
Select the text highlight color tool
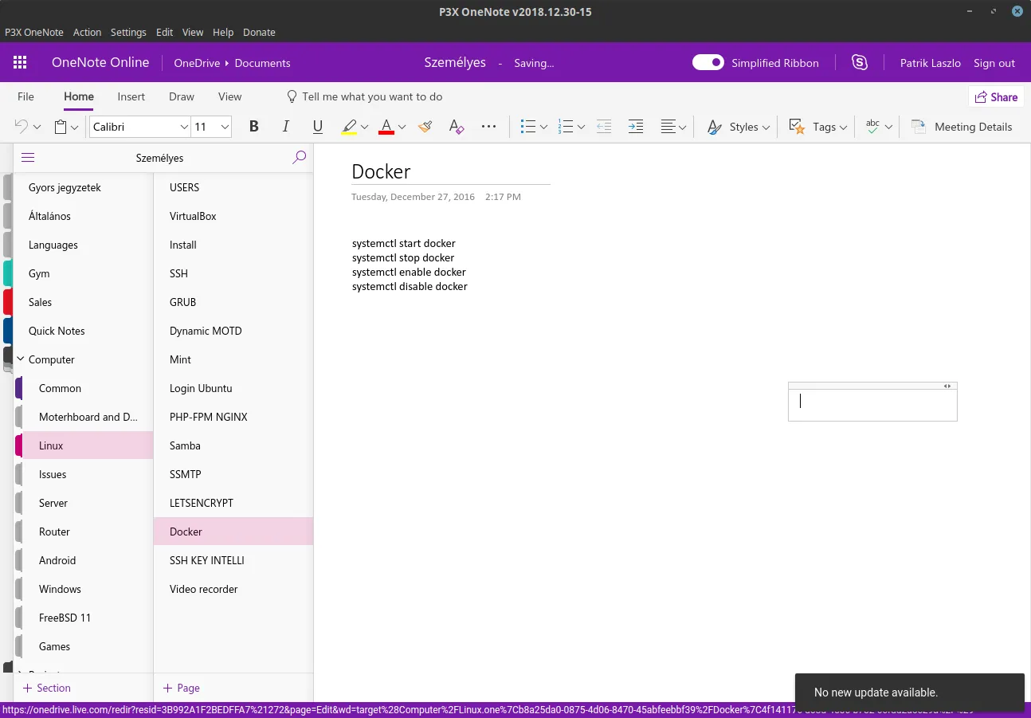pos(350,126)
